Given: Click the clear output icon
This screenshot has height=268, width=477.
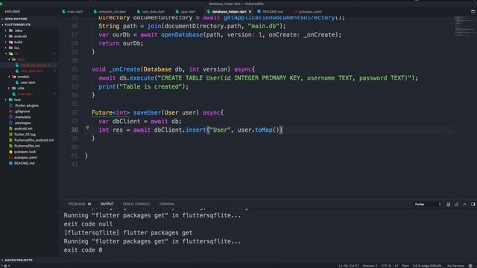Looking at the screenshot, I should [x=448, y=204].
